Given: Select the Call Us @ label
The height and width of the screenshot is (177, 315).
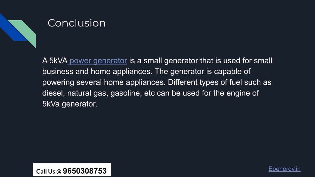Looking at the screenshot, I should click(49, 171).
